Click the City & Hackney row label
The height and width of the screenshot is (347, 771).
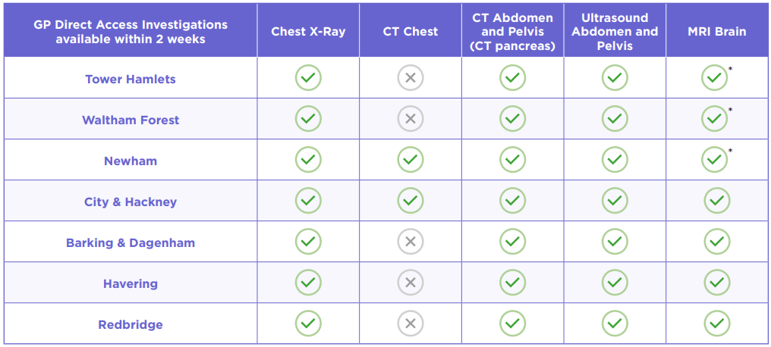click(131, 202)
